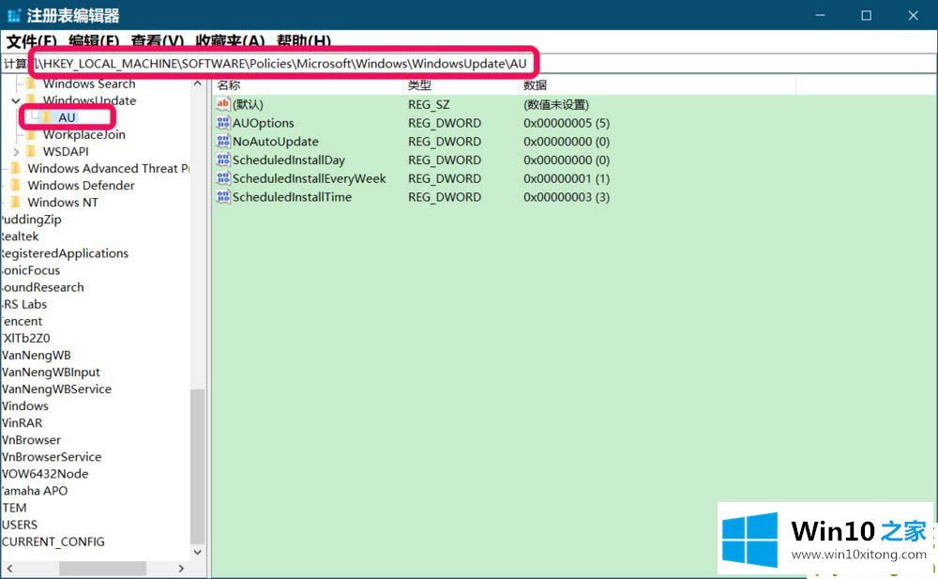Select the RegisteredApplications key

[65, 253]
